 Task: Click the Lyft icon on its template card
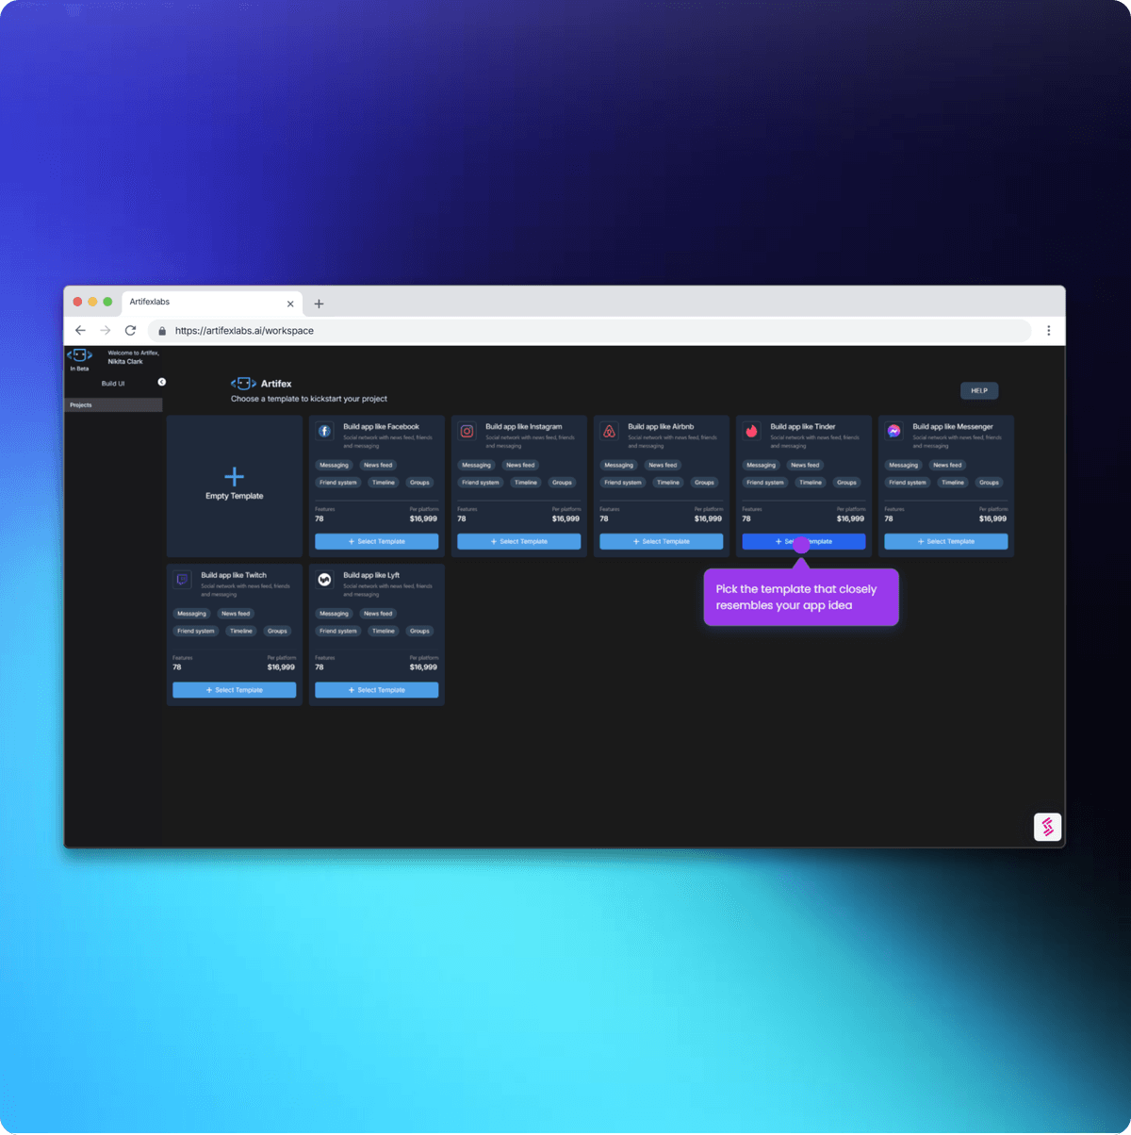(324, 580)
